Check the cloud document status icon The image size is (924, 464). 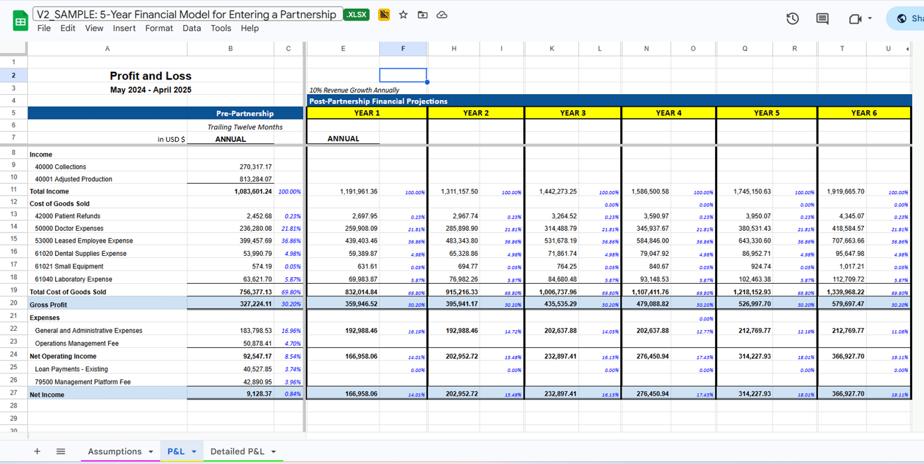pyautogui.click(x=442, y=15)
